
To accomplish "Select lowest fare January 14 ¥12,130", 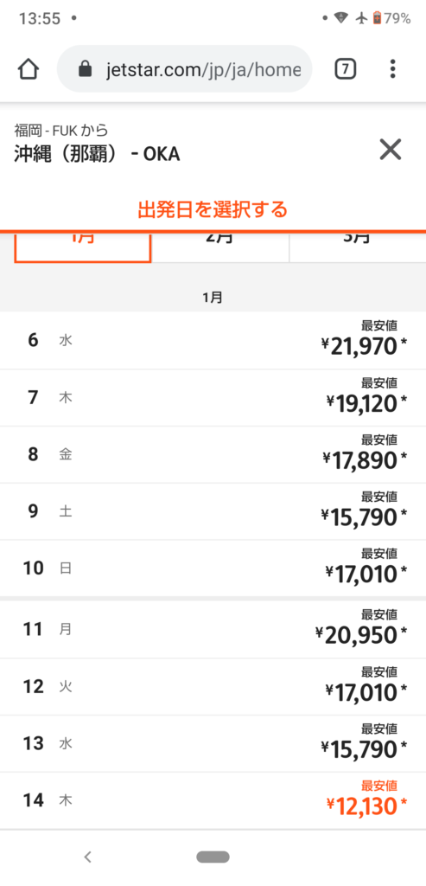I will pos(213,801).
